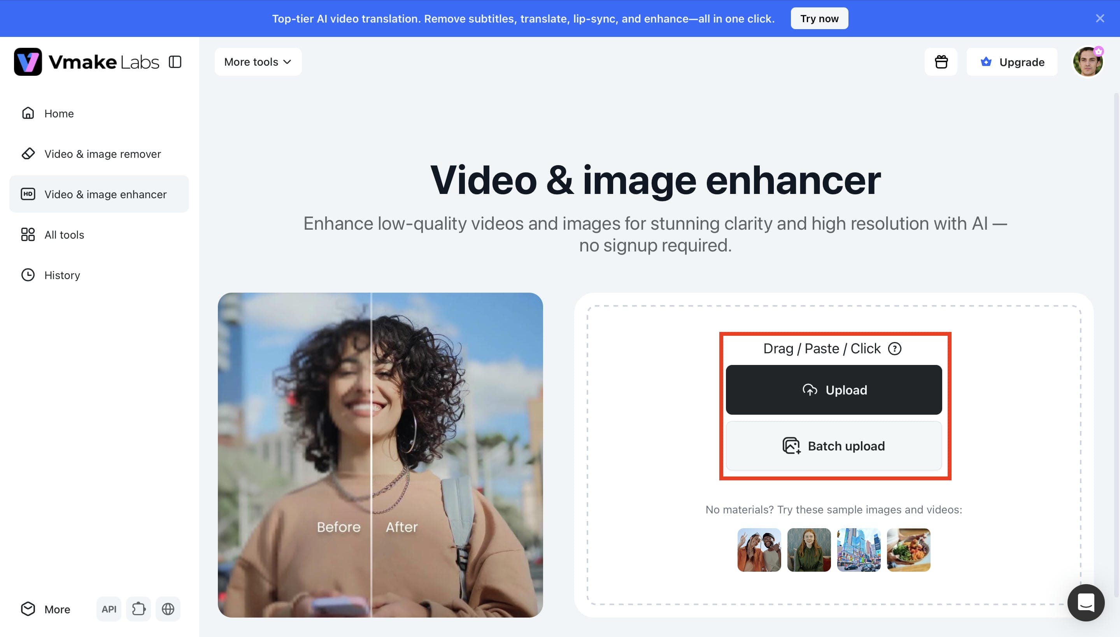The width and height of the screenshot is (1120, 637).
Task: Change language with the globe icon
Action: 168,609
